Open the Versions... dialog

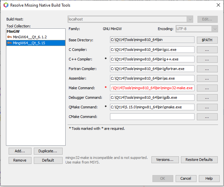pos(165,160)
